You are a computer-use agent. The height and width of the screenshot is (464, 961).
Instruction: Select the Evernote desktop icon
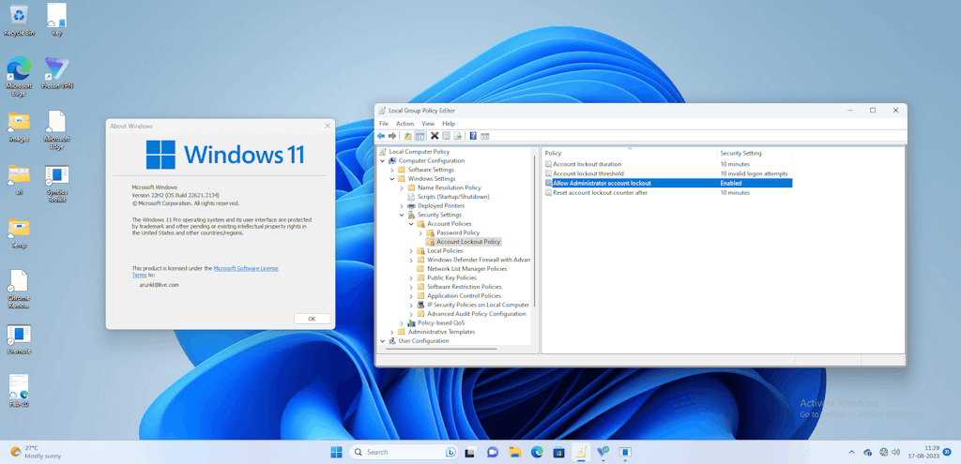point(19,339)
